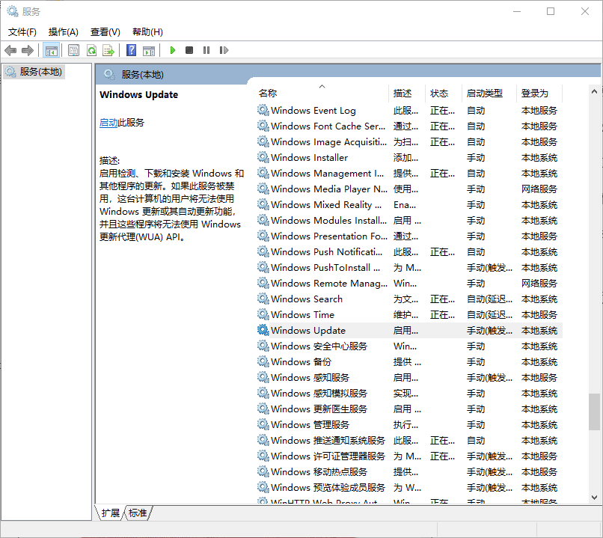Select the Windows 许可证管理器服务 row
The height and width of the screenshot is (538, 603).
pyautogui.click(x=408, y=456)
